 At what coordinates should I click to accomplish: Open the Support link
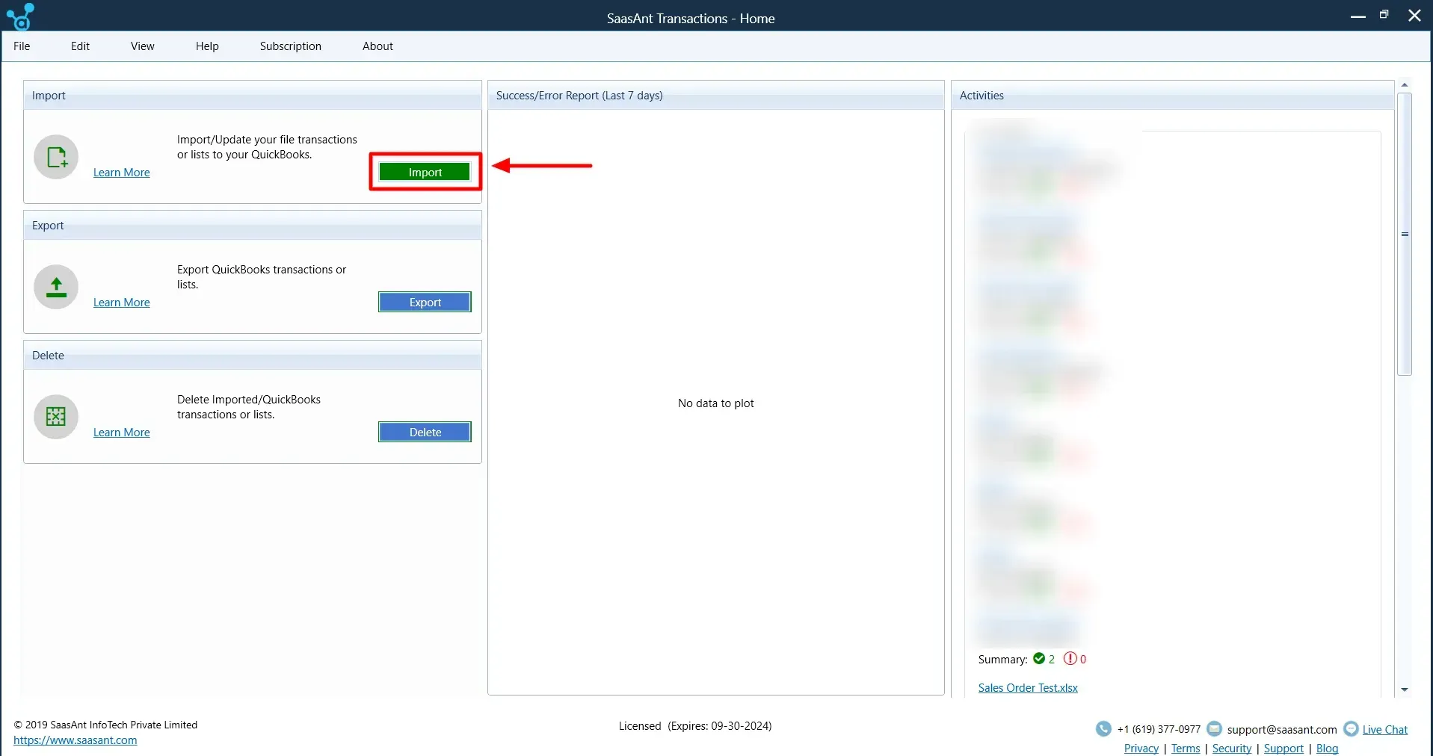(1283, 749)
